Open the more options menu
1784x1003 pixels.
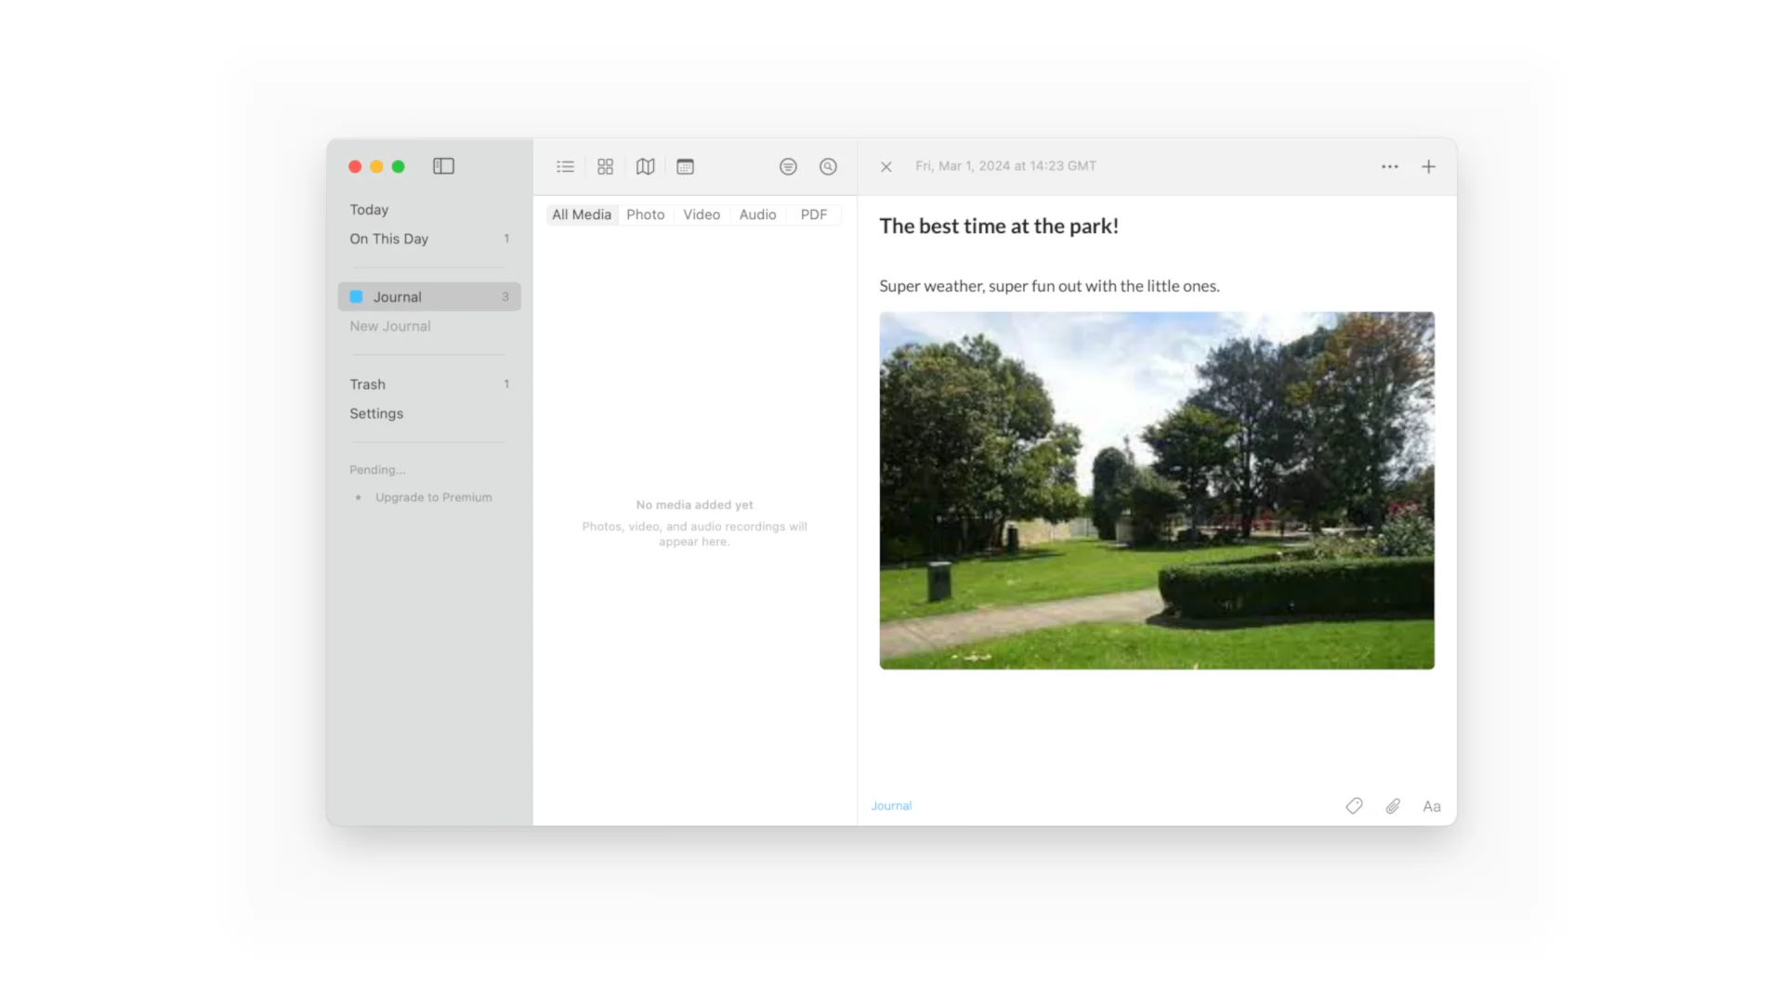click(1390, 166)
